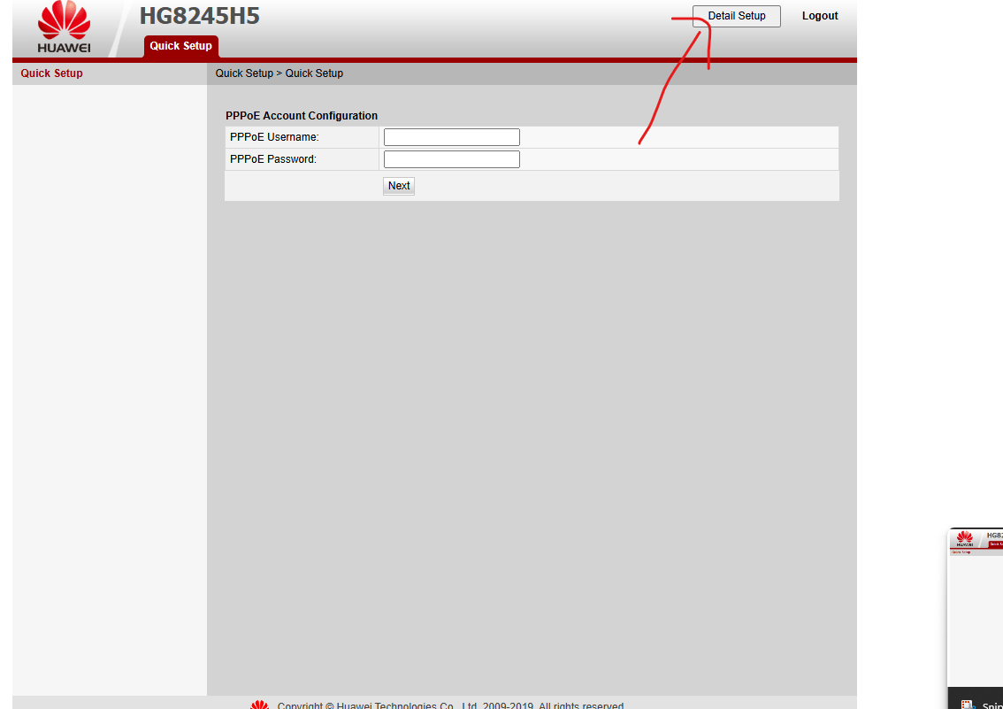Click the small Huawei logo in the footer

(x=260, y=705)
